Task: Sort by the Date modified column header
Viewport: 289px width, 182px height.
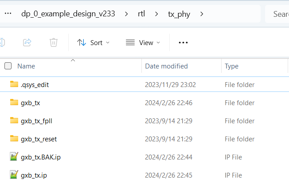Action: 166,66
